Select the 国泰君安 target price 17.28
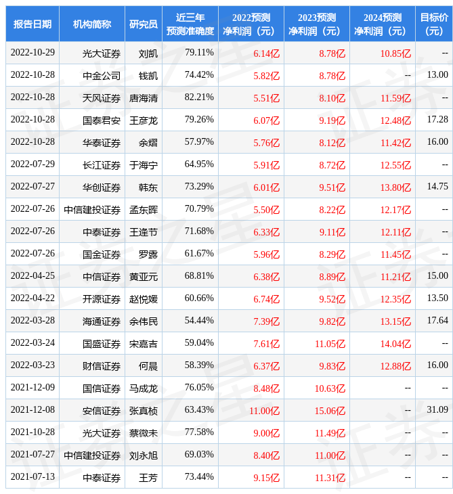Image resolution: width=453 pixels, height=494 pixels. [x=437, y=119]
